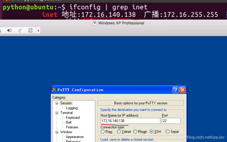This screenshot has height=142, width=227.
Task: Click 172.16.140.138 address in Ubuntu terminal
Action: [108, 15]
